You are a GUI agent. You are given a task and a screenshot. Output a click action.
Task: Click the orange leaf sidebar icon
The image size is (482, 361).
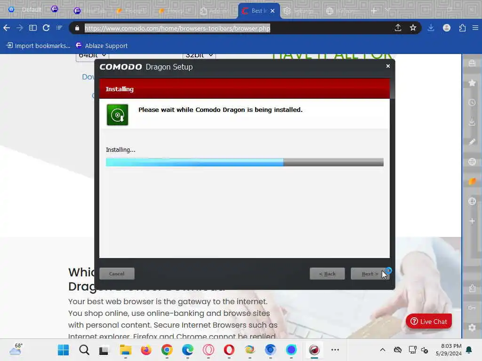tap(472, 181)
